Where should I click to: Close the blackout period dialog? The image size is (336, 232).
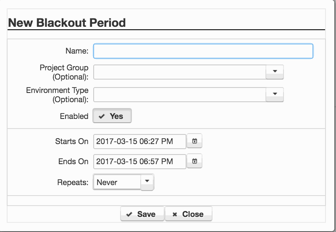pos(189,214)
